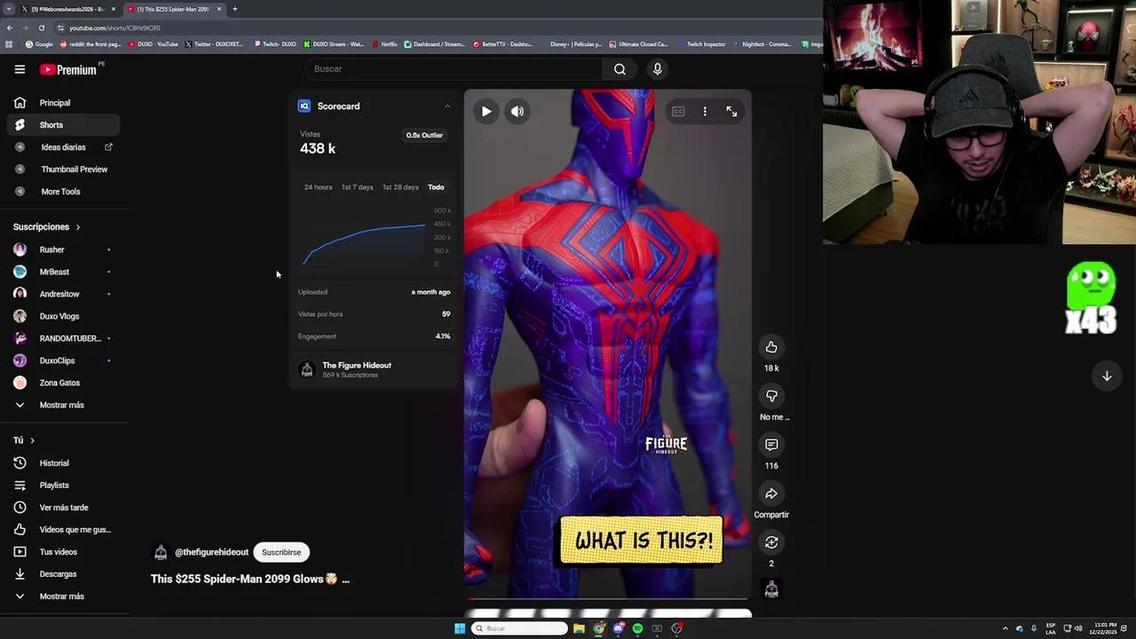Click @thefigurehideout channel avatar
Screen dimensions: 1136x639
(x=161, y=552)
